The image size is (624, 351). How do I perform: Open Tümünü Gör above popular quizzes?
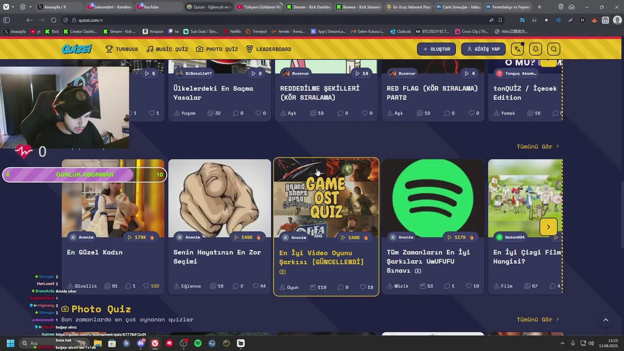click(538, 146)
